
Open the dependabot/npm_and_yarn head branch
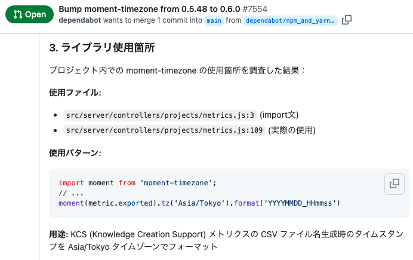point(290,20)
